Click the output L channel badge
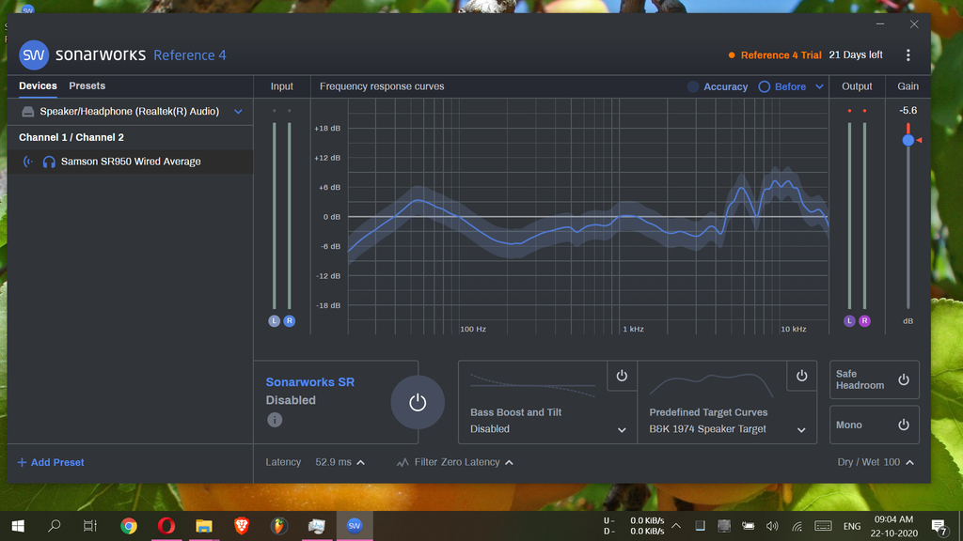This screenshot has width=963, height=541. click(849, 321)
